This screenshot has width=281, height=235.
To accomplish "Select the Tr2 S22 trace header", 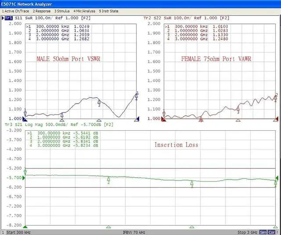I will [x=154, y=18].
